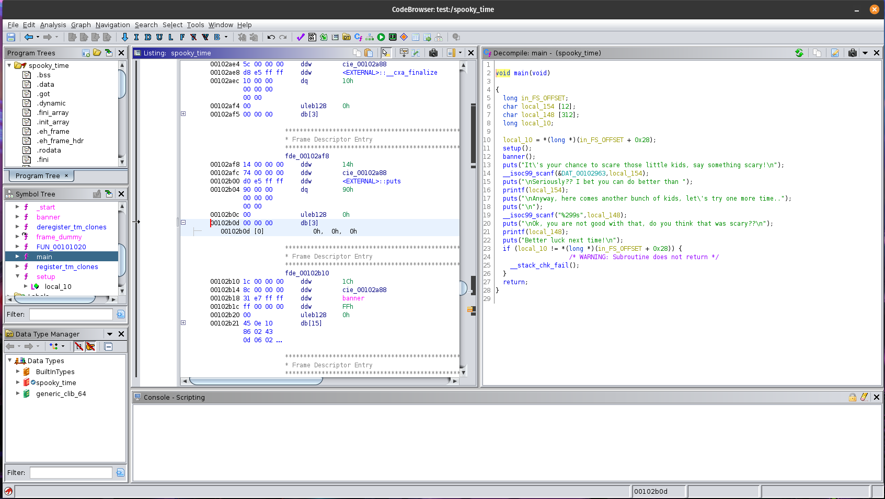Select the Program Tree tab
885x499 pixels.
[38, 176]
